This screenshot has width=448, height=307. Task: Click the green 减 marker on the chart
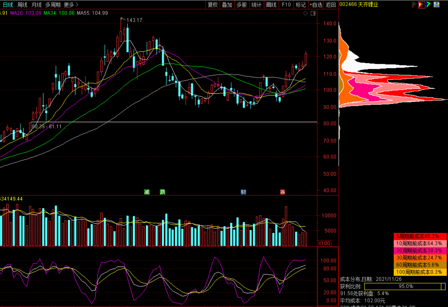[x=147, y=192]
